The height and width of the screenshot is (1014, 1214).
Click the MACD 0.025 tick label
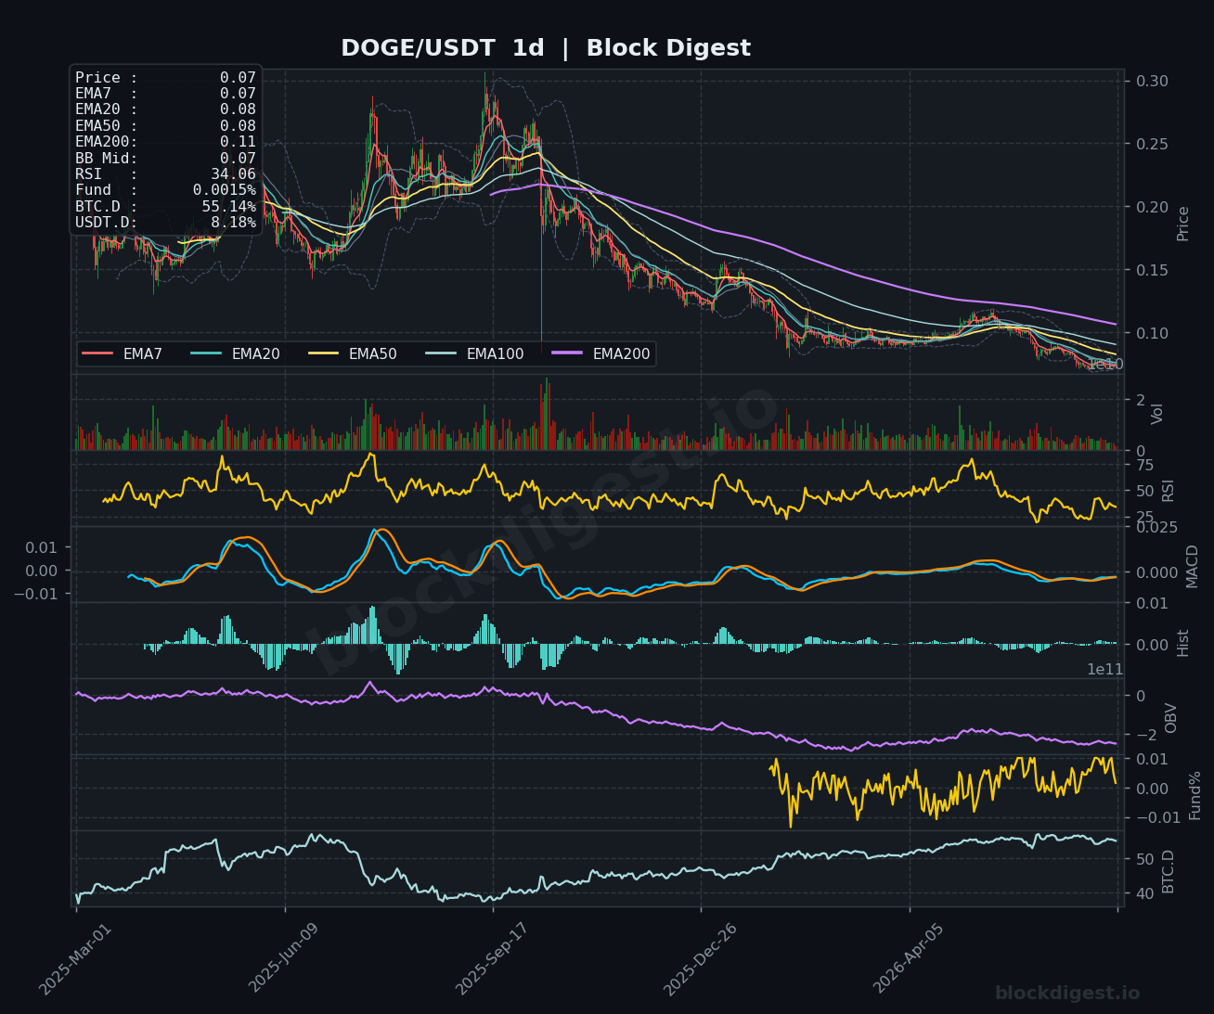pyautogui.click(x=1156, y=528)
